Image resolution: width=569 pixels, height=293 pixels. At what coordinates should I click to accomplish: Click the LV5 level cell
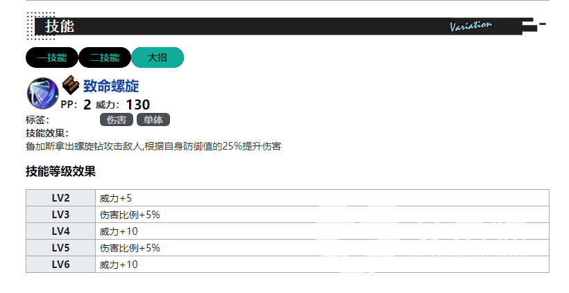[61, 248]
